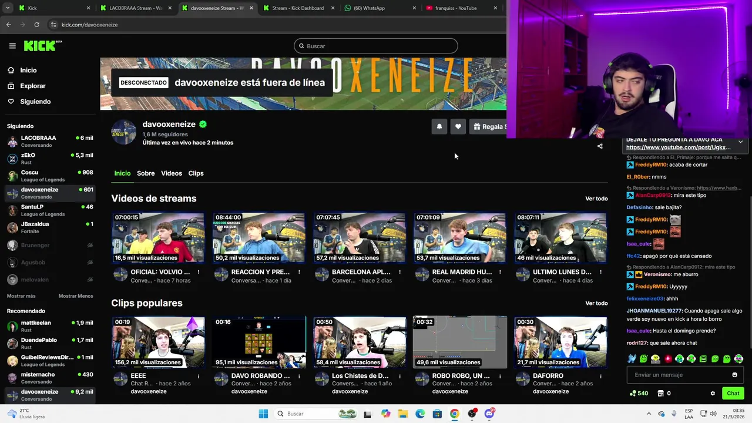Open the Kick hamburger sidebar menu

pyautogui.click(x=12, y=46)
